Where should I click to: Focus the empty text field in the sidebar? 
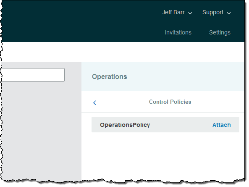pyautogui.click(x=33, y=75)
